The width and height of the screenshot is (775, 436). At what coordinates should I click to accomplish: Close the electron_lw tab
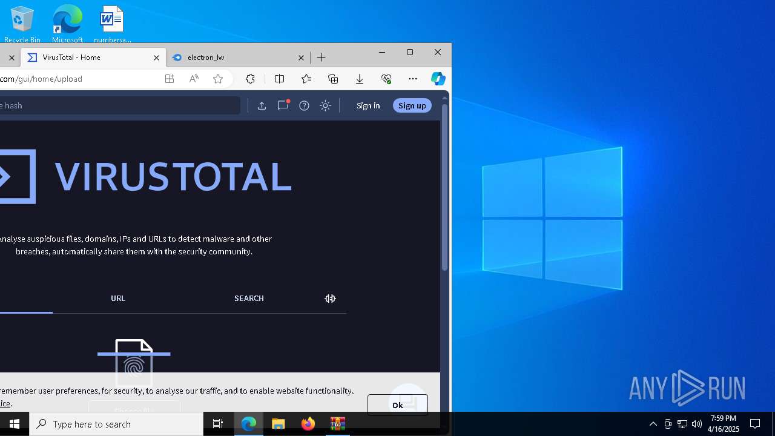[x=301, y=58]
